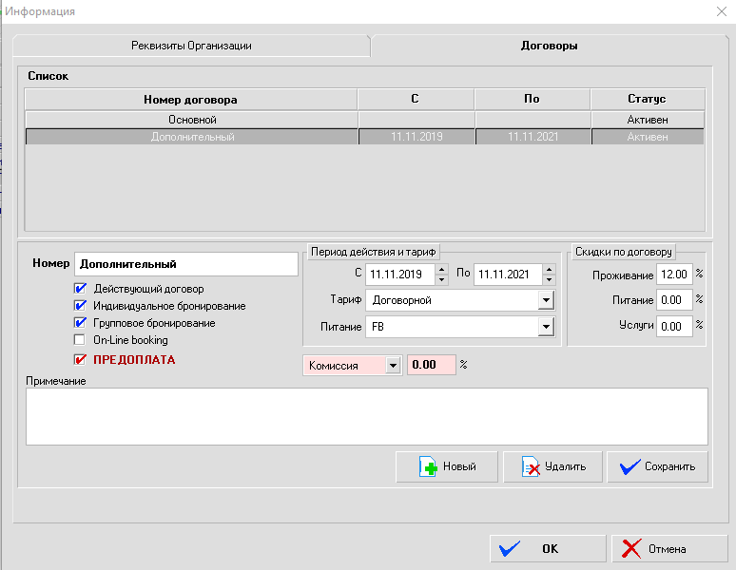Click the Новый button with plus icon
Viewport: 736px width, 570px height.
point(448,466)
